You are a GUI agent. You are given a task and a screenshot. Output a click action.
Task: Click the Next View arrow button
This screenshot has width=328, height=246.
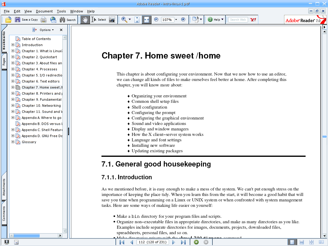(x=206, y=242)
